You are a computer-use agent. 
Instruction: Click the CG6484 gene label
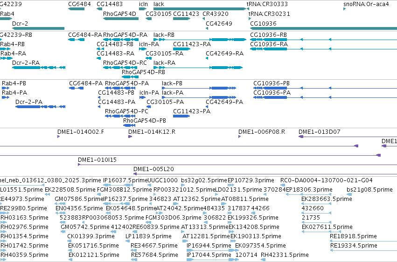79,4
